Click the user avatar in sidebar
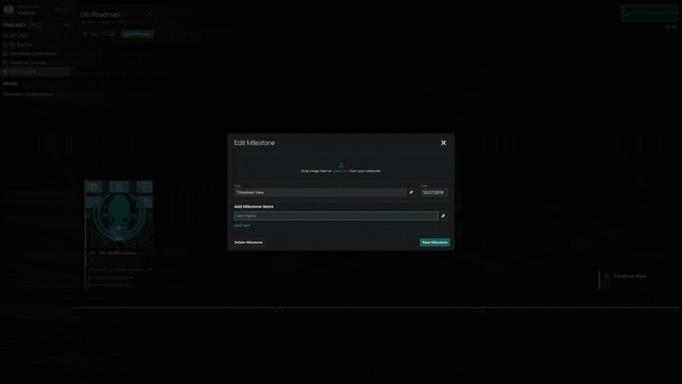 pos(9,9)
